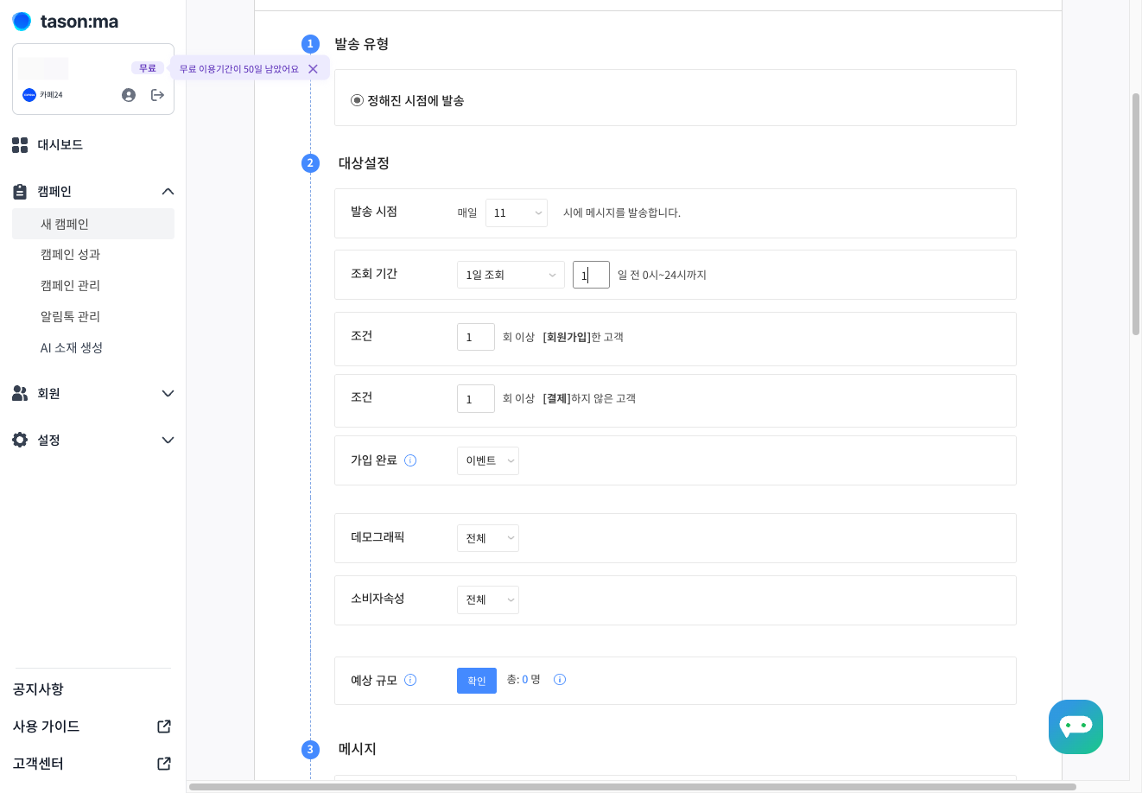Click external link icon beside 사용 가이드
The height and width of the screenshot is (793, 1142).
(164, 726)
